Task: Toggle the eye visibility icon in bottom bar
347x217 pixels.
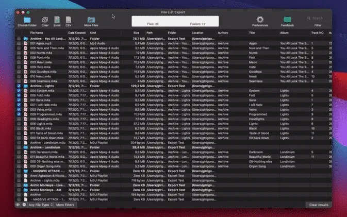Action: [x=18, y=205]
